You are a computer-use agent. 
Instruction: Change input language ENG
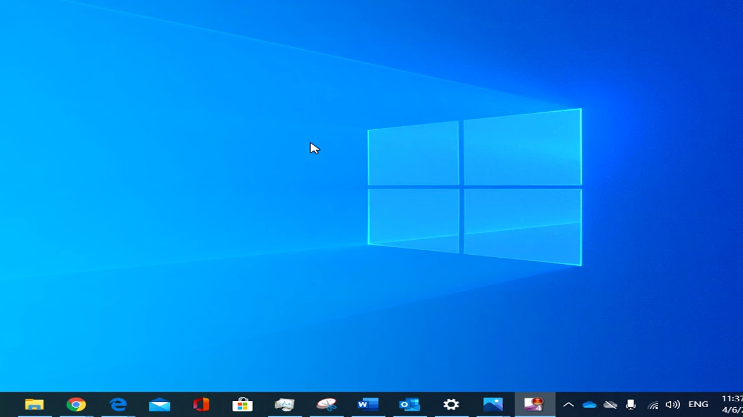[698, 405]
